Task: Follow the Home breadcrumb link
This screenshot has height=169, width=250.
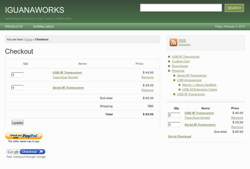Action: click(28, 39)
